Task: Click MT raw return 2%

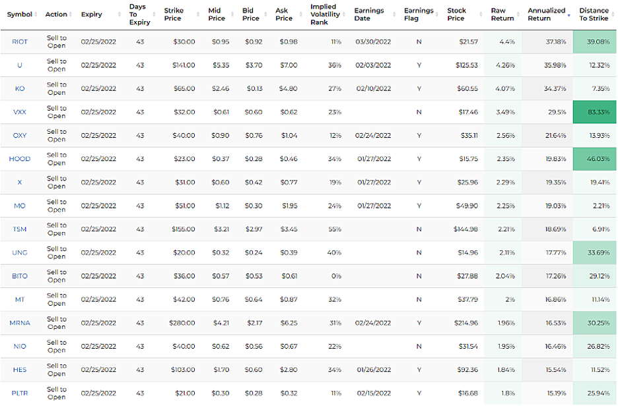Action: (510, 299)
